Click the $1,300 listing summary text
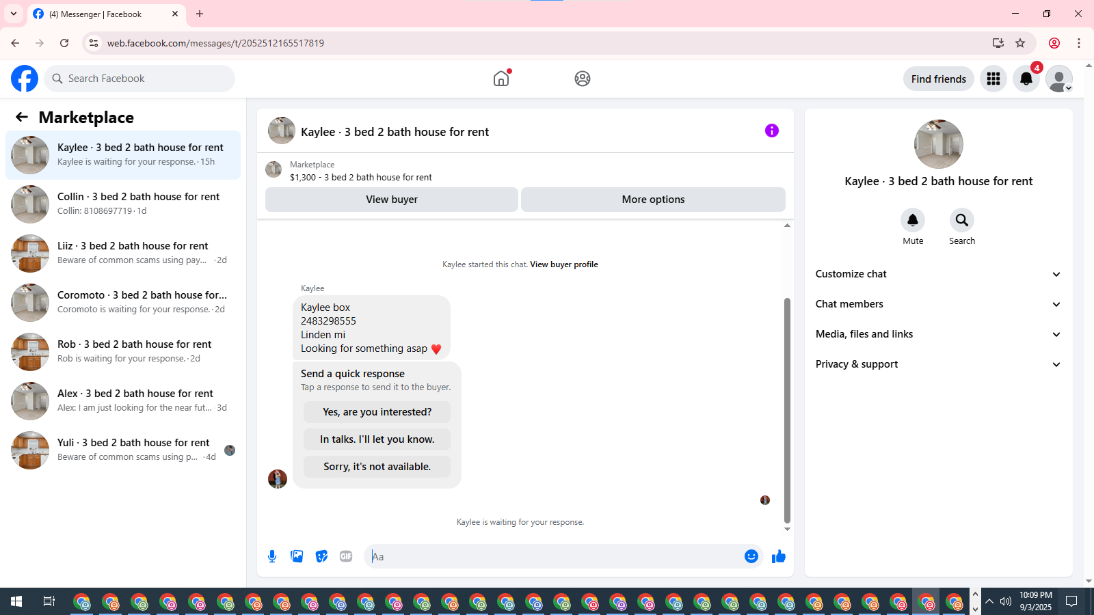This screenshot has height=615, width=1094. click(361, 177)
